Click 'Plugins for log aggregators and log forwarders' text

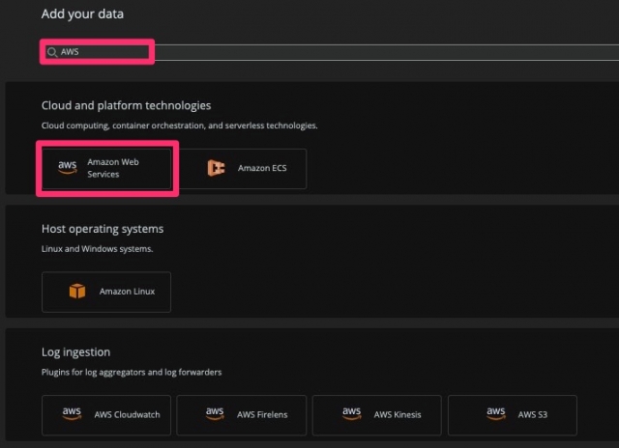coord(132,373)
